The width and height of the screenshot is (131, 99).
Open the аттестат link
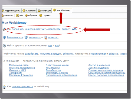coord(53,37)
